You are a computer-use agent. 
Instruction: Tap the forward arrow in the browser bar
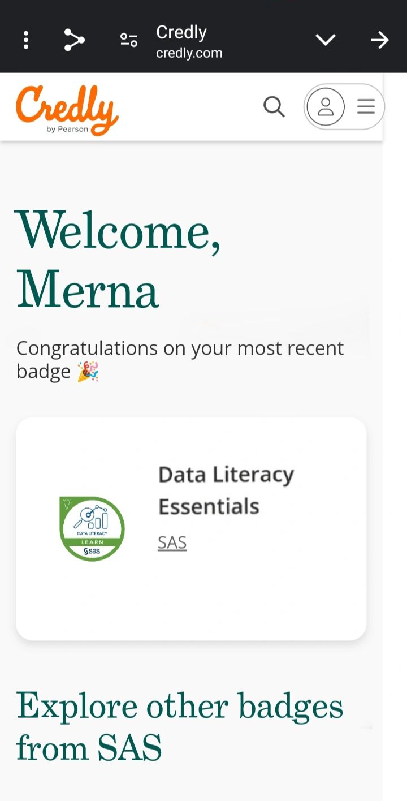pos(380,40)
